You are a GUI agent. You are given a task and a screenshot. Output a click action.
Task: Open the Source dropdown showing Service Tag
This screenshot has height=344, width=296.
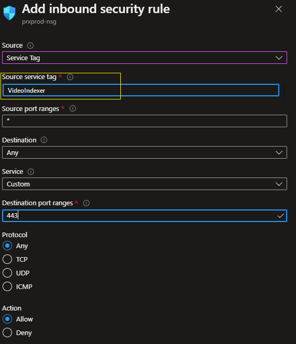[145, 58]
